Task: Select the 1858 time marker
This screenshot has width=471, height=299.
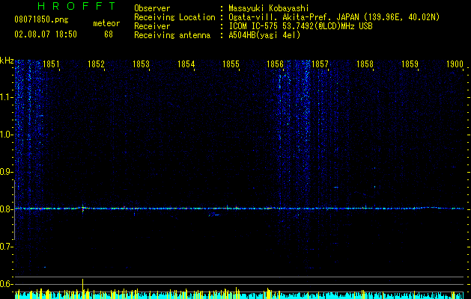Action: tap(365, 64)
